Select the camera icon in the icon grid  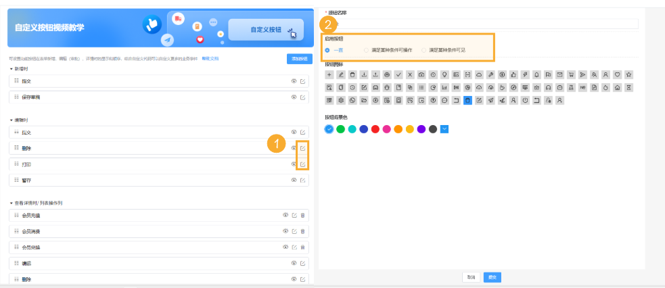click(421, 74)
